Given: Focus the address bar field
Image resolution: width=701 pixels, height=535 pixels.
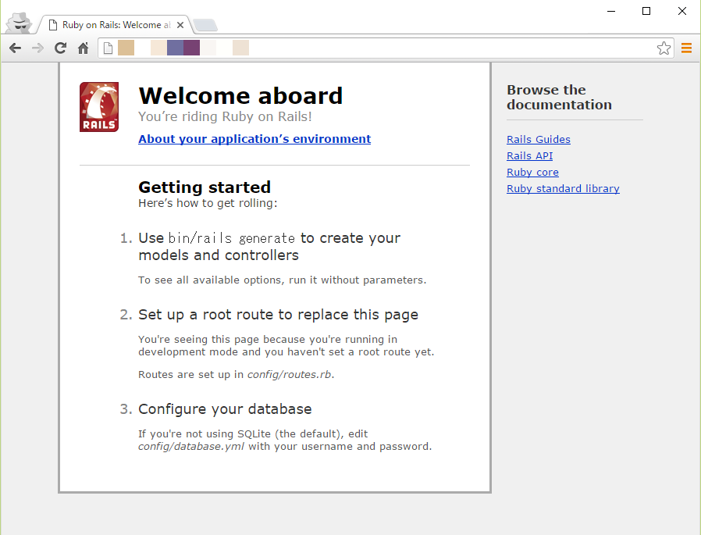Looking at the screenshot, I should coord(386,48).
